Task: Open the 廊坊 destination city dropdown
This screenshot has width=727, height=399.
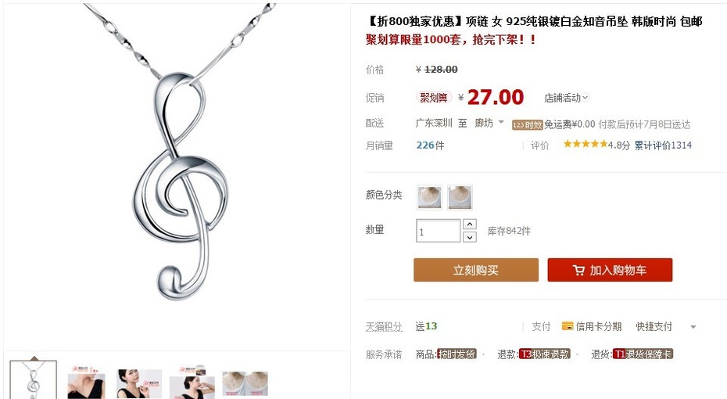Action: pos(489,123)
